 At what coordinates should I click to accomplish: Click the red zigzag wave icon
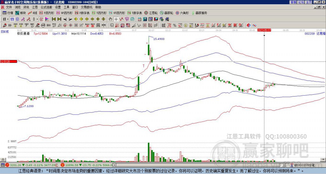point(121,19)
